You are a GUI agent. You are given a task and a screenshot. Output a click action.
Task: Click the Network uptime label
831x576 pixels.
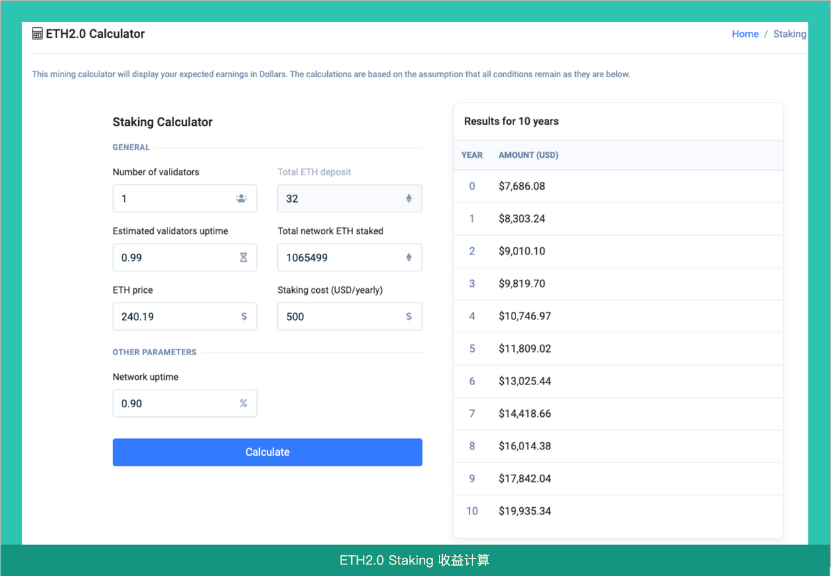[x=145, y=377]
